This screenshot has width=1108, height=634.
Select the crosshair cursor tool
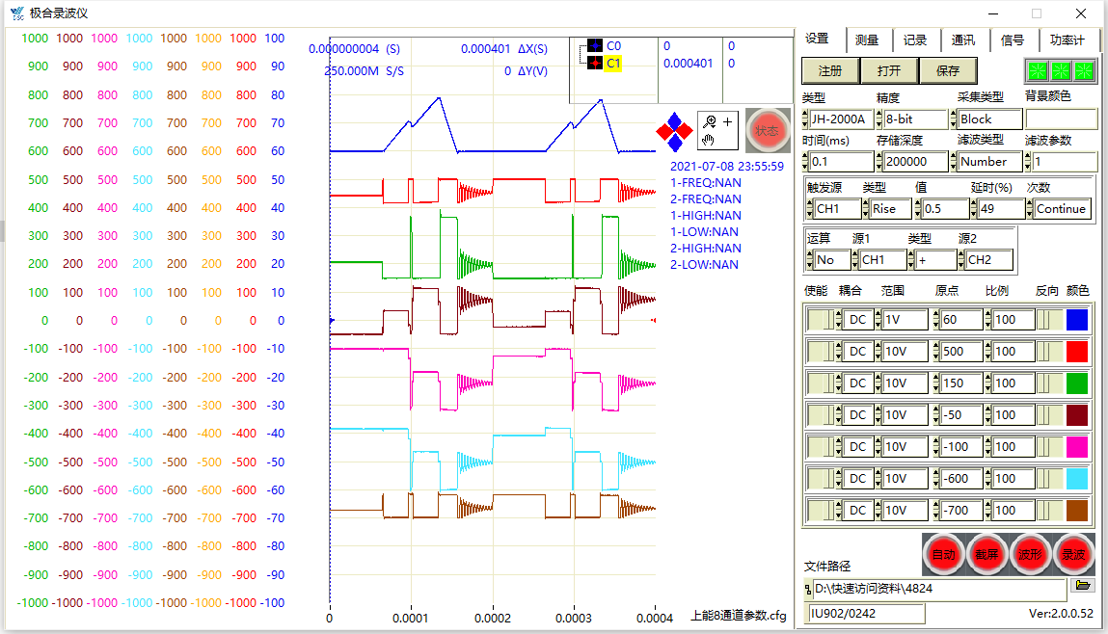(730, 122)
